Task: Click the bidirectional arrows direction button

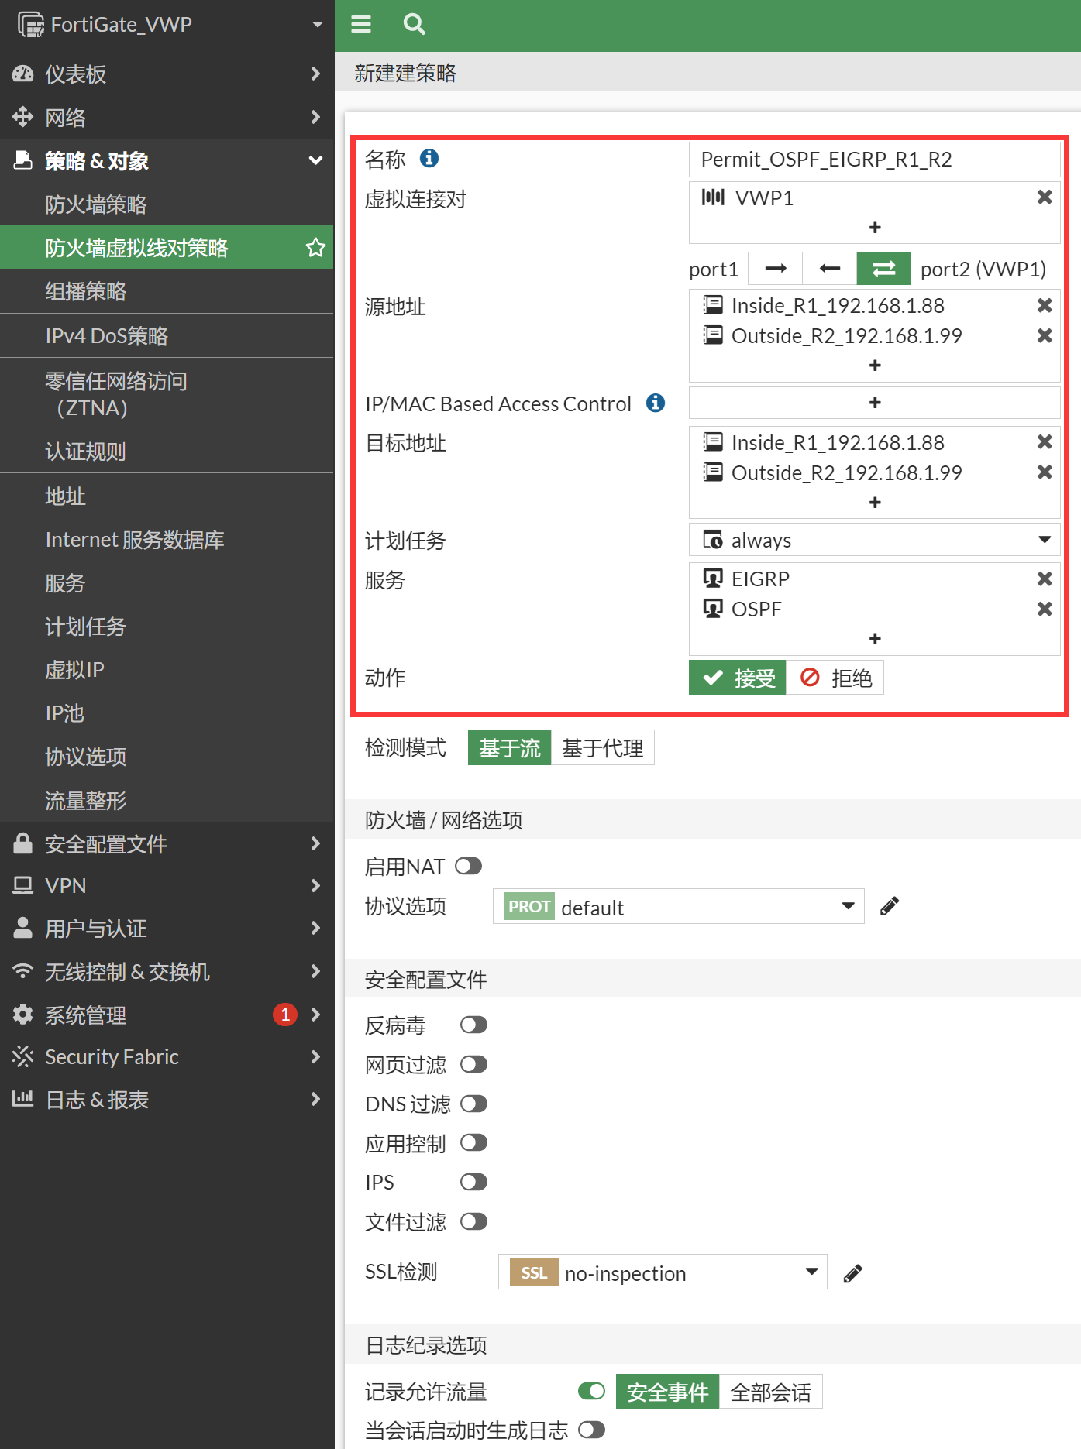Action: tap(883, 269)
